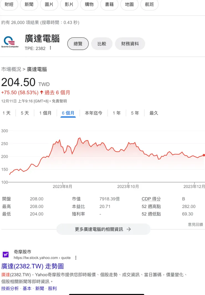The height and width of the screenshot is (295, 205).
Task: Click the Quanta Computer logo
Action: click(10, 42)
